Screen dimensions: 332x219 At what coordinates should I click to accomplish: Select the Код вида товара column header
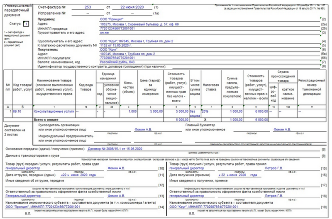tap(85, 87)
